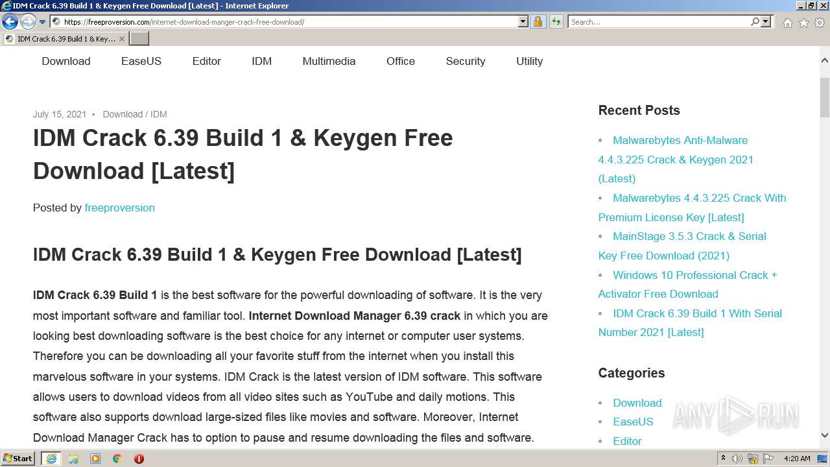This screenshot has width=830, height=467.
Task: Focus the address bar URL field
Action: pyautogui.click(x=289, y=22)
